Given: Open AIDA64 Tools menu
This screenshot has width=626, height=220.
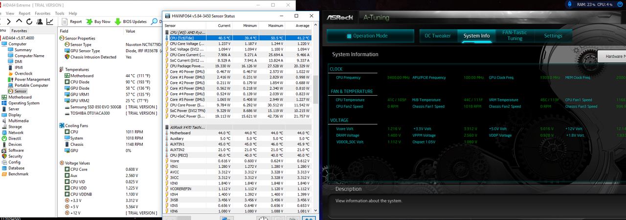Looking at the screenshot, I should click(x=60, y=13).
